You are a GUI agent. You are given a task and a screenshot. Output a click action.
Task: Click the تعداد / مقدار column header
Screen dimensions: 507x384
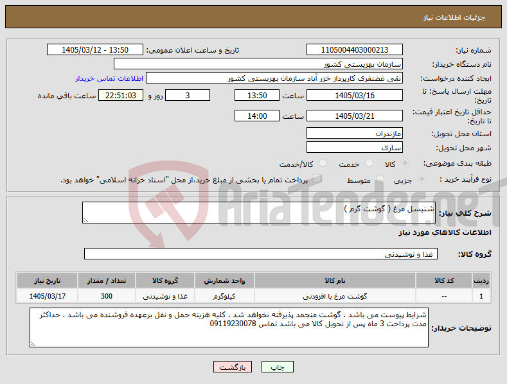coord(107,281)
